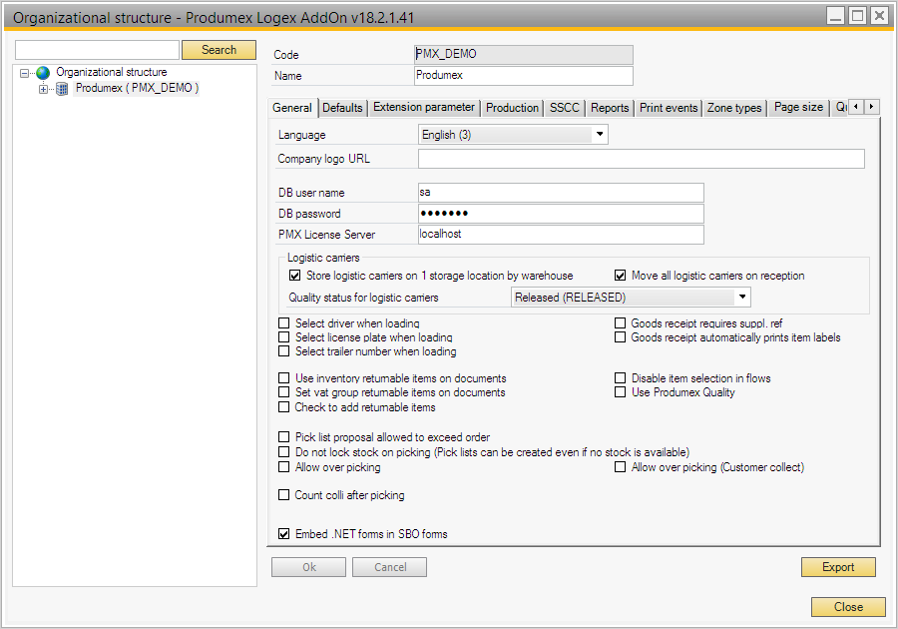Click the globe icon for Organizational structure

[x=43, y=73]
